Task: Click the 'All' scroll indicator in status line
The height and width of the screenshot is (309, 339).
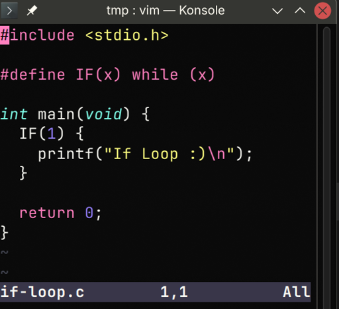Action: pos(297,292)
